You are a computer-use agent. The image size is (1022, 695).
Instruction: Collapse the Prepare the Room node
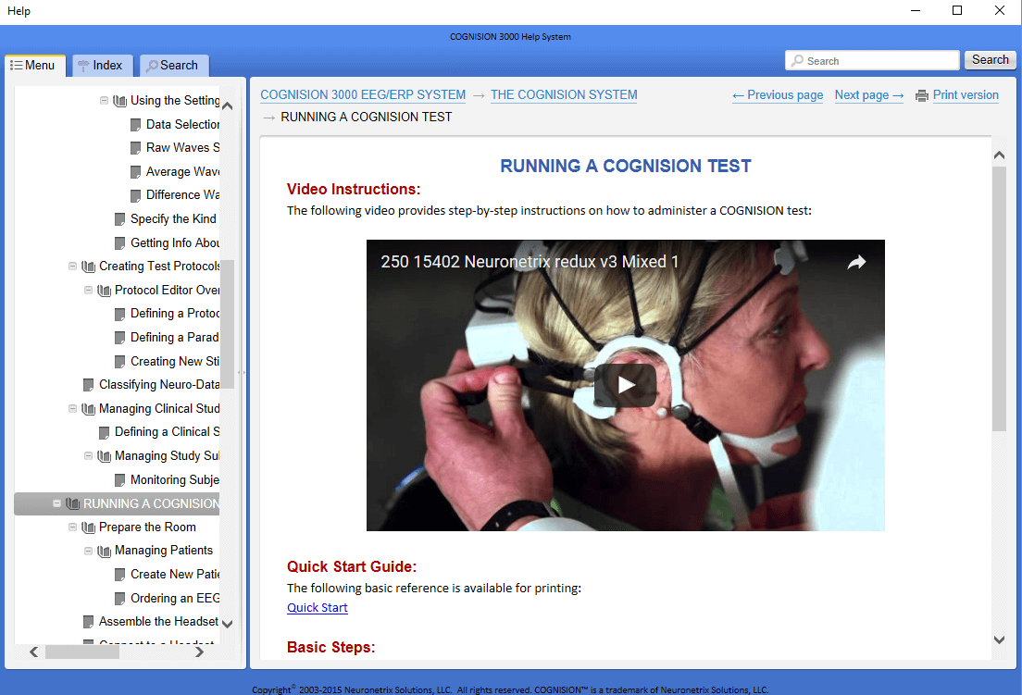point(72,527)
